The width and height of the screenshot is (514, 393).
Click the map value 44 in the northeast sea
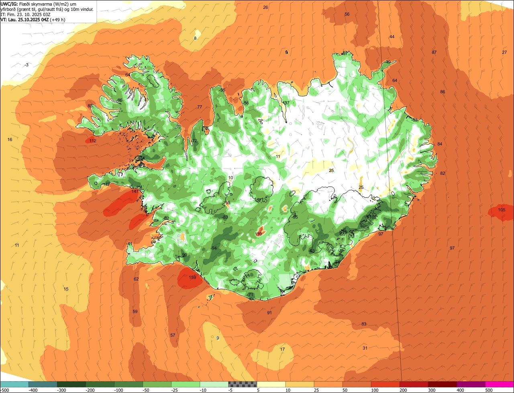[x=392, y=37]
